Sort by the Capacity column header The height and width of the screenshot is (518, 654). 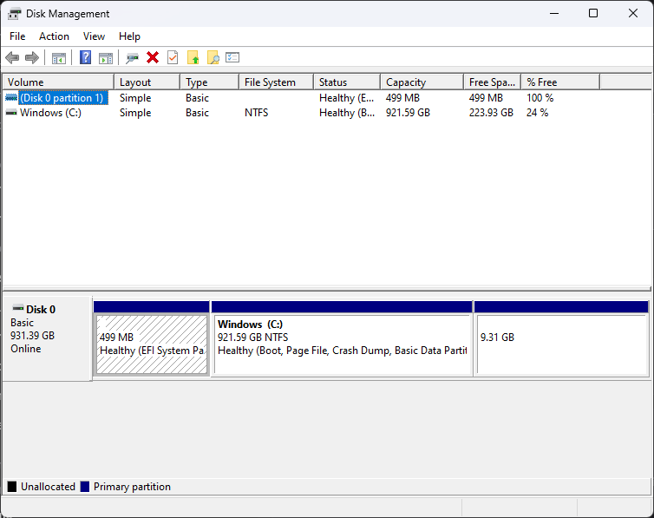click(422, 82)
